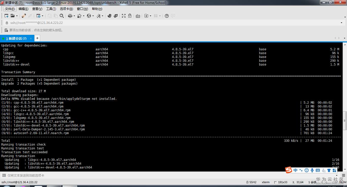Click the add-current-session arrow icon
The height and width of the screenshot is (187, 347).
tap(6, 30)
